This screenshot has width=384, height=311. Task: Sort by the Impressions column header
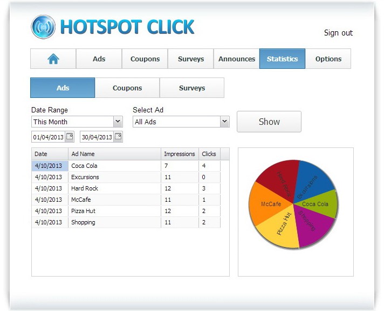pos(180,154)
